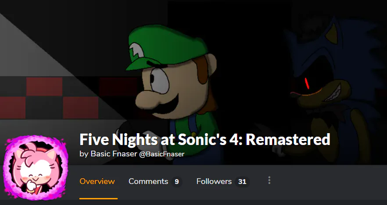Click the comments count badge showing 9
Screen dimensions: 387x205
tap(177, 182)
